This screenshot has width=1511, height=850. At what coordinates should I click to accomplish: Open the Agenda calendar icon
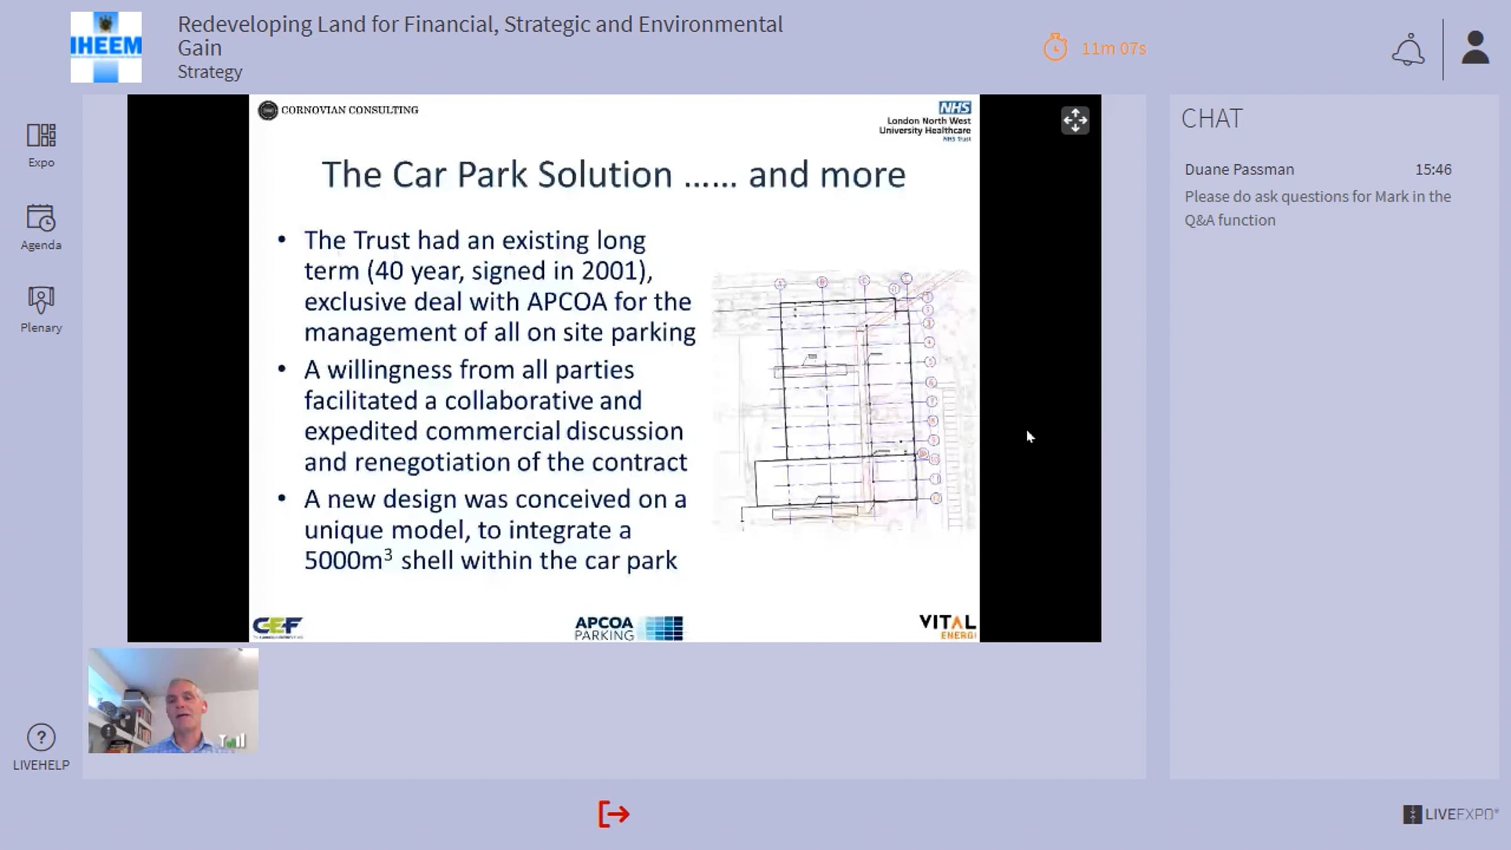(x=41, y=218)
